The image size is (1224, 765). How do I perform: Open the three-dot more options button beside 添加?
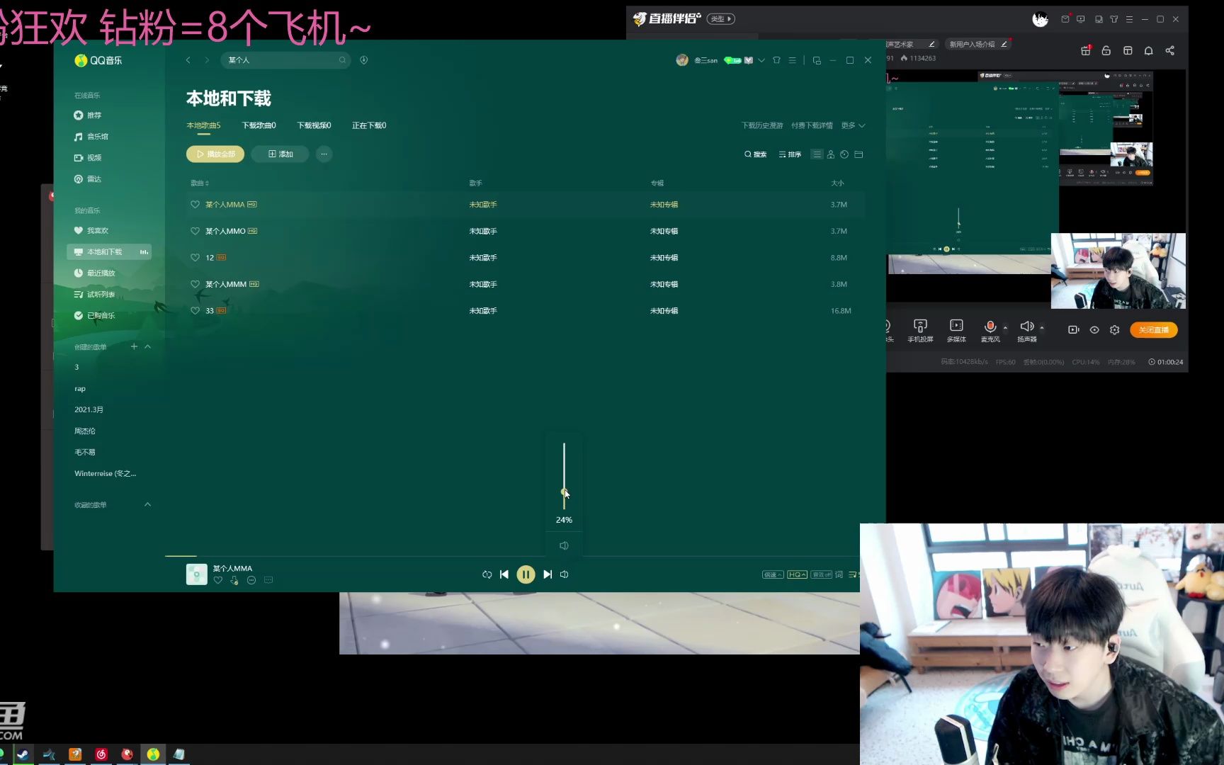click(324, 154)
